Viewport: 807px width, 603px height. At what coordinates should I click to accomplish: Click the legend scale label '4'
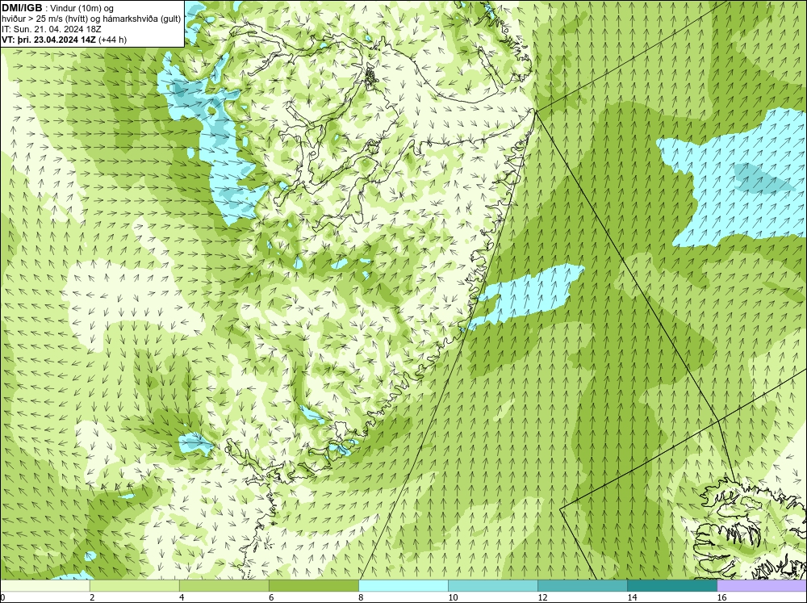coord(182,597)
